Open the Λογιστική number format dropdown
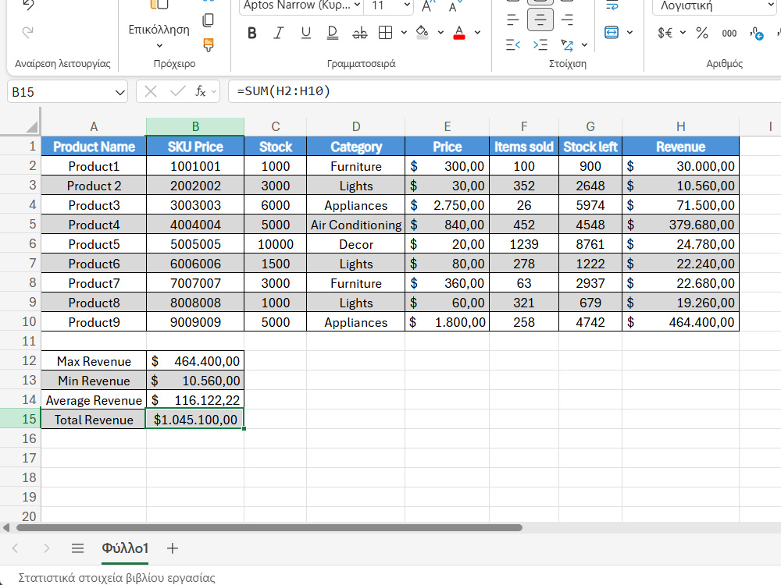 715,6
